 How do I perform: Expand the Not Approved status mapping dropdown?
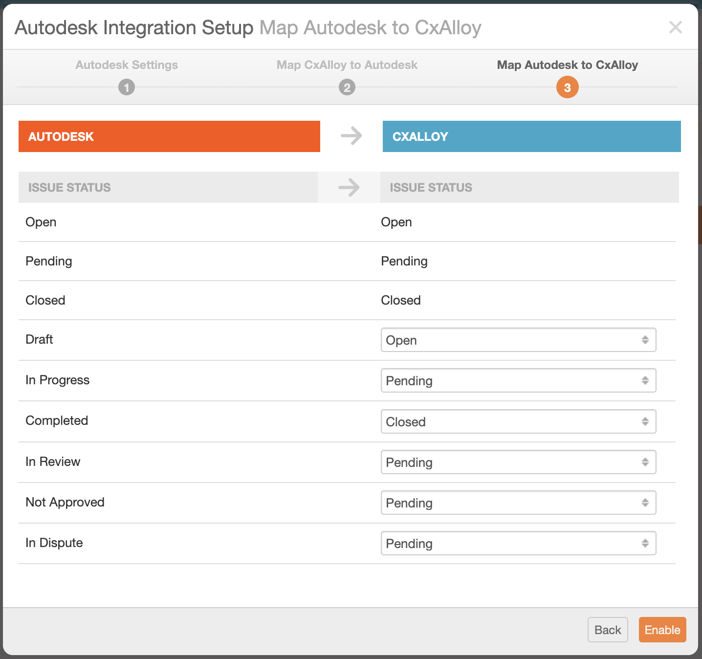coord(518,503)
